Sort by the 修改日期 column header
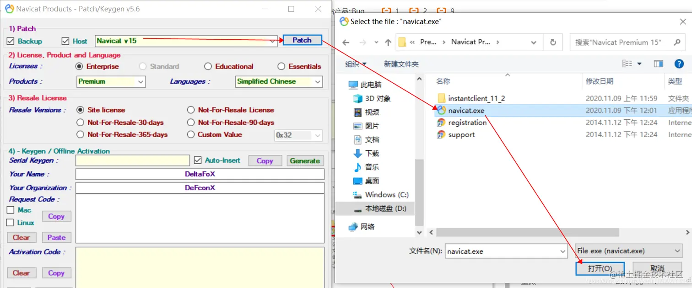The width and height of the screenshot is (692, 288). tap(600, 81)
